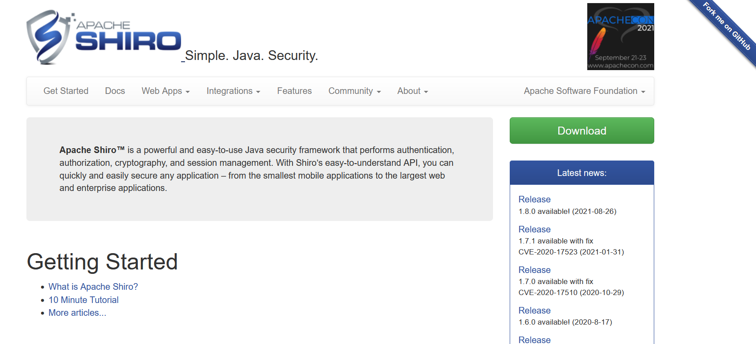Open the Release link for 1.8.0
This screenshot has width=756, height=344.
[534, 199]
